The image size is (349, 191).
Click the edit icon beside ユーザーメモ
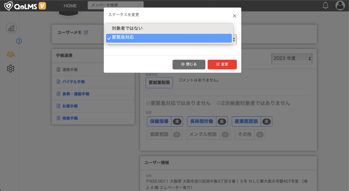pyautogui.click(x=86, y=32)
